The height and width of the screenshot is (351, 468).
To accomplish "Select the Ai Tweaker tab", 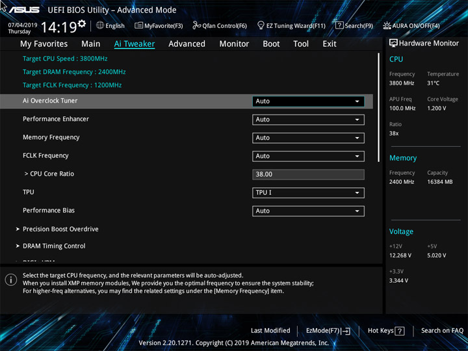I will pos(135,44).
